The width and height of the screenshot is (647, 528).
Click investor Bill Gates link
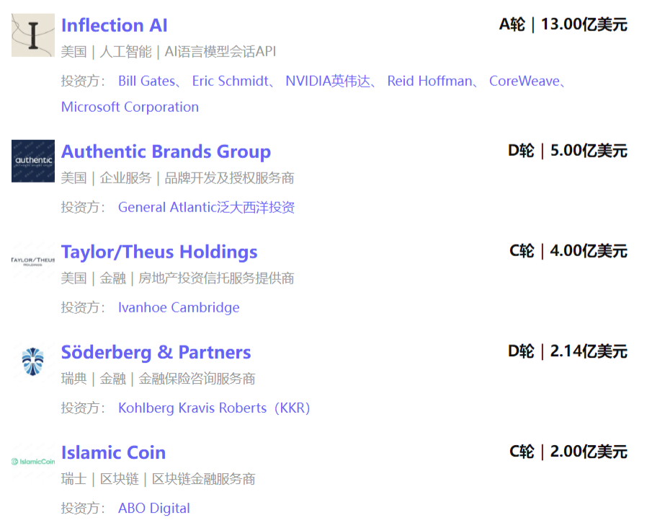tap(146, 81)
